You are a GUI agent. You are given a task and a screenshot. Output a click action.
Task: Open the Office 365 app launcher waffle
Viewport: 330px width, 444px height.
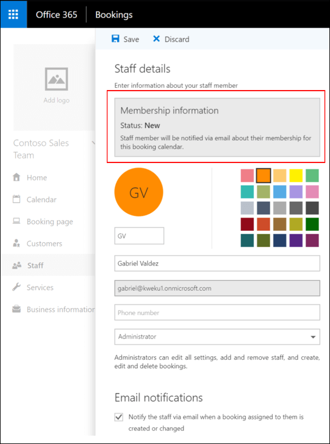[x=13, y=14]
